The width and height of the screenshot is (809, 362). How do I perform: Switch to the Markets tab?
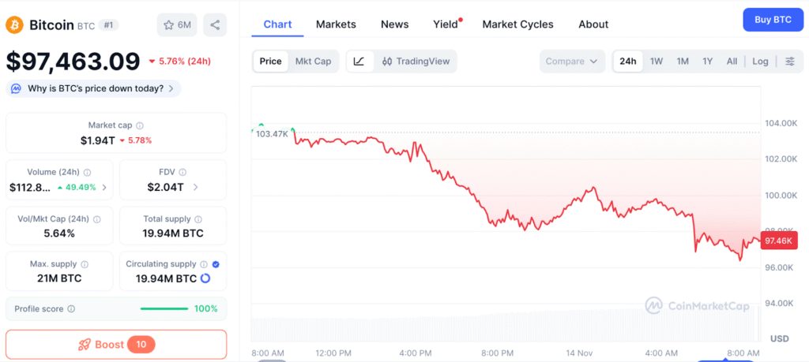click(x=336, y=24)
